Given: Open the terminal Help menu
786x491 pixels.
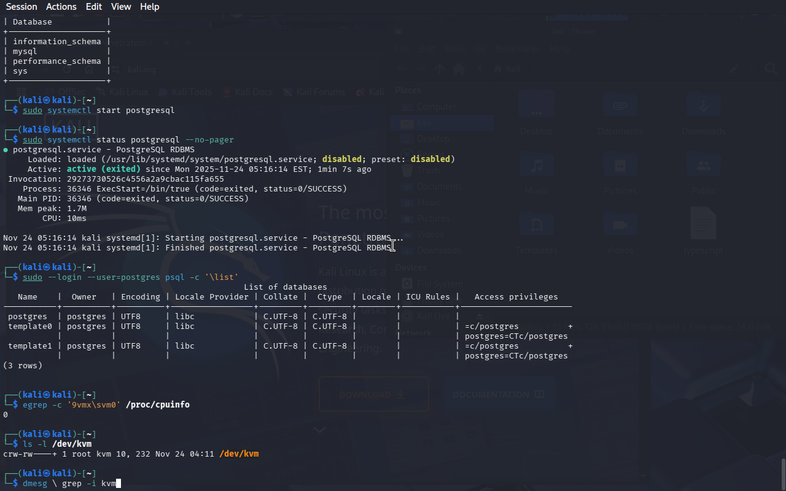Looking at the screenshot, I should (149, 7).
